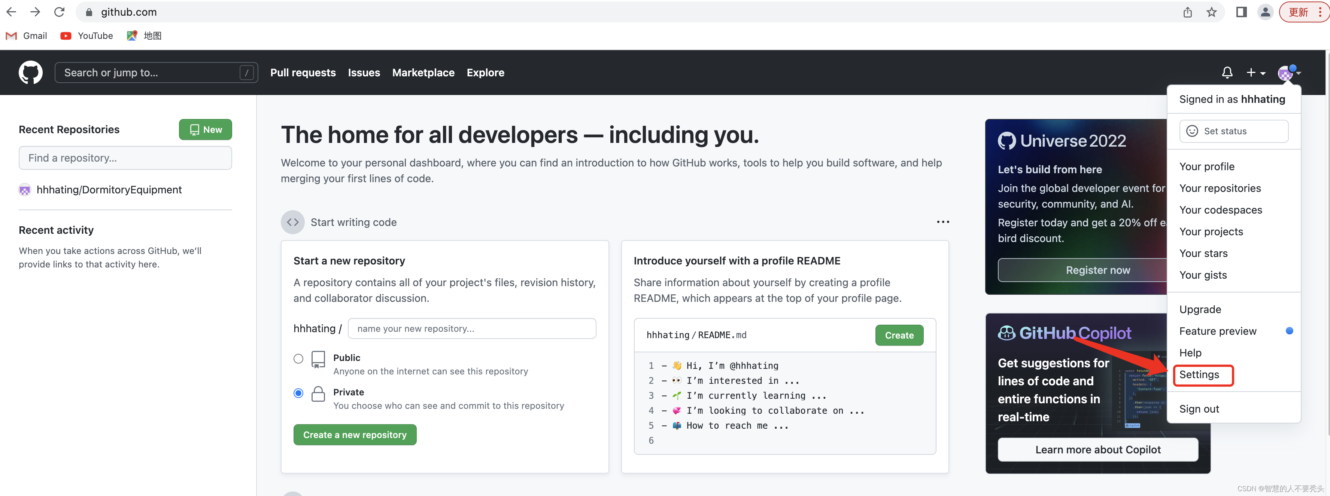This screenshot has height=496, width=1330.
Task: Bookmark page with star icon
Action: [1211, 12]
